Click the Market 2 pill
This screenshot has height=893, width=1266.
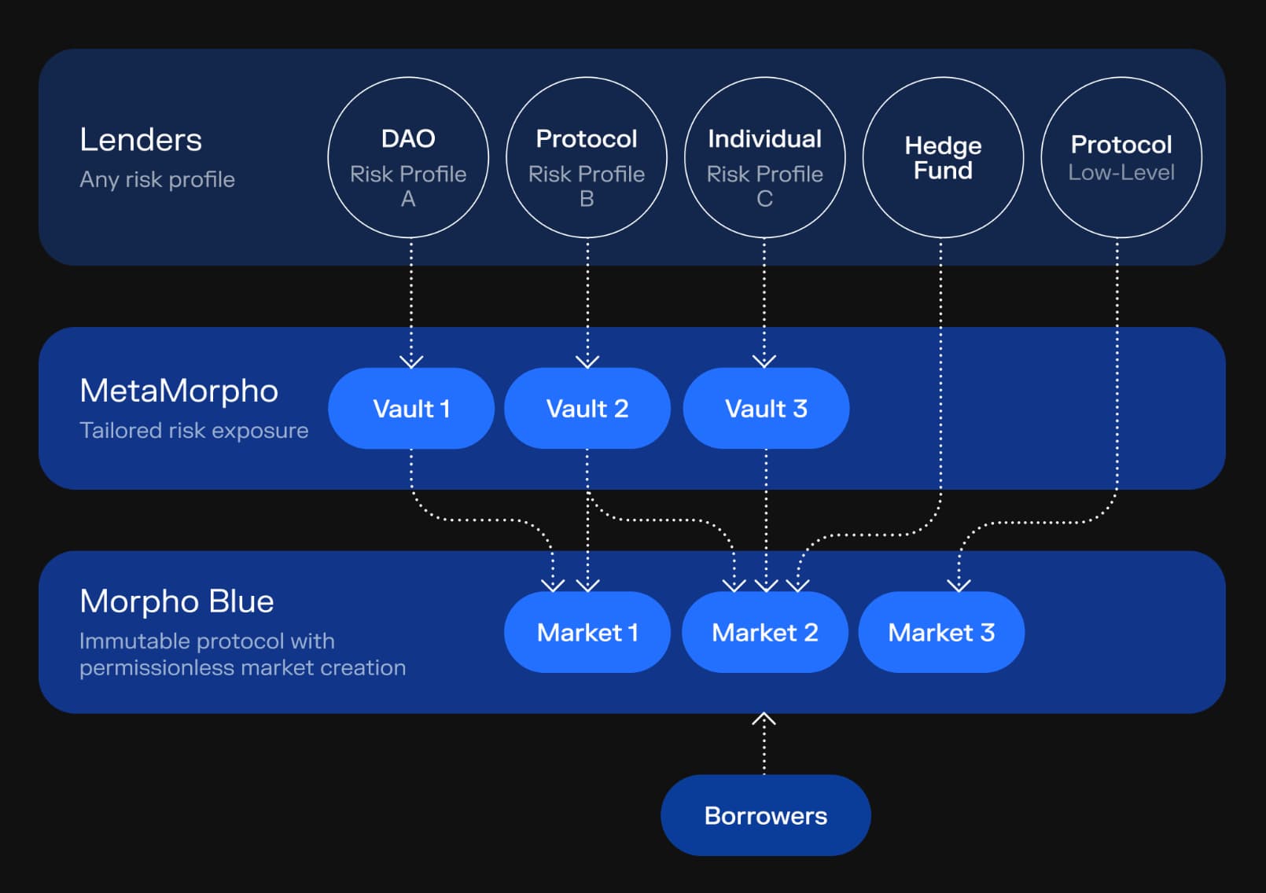tap(765, 633)
